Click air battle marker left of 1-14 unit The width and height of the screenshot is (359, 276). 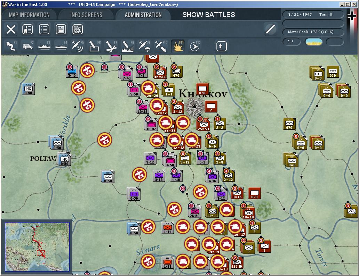pos(148,227)
